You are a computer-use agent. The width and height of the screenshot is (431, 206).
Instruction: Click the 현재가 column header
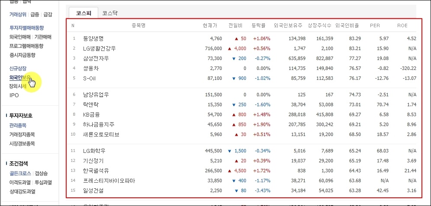coord(210,26)
